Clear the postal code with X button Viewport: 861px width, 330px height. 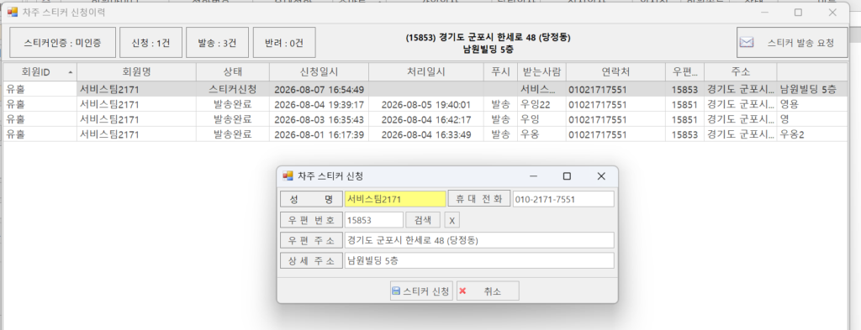click(x=452, y=220)
